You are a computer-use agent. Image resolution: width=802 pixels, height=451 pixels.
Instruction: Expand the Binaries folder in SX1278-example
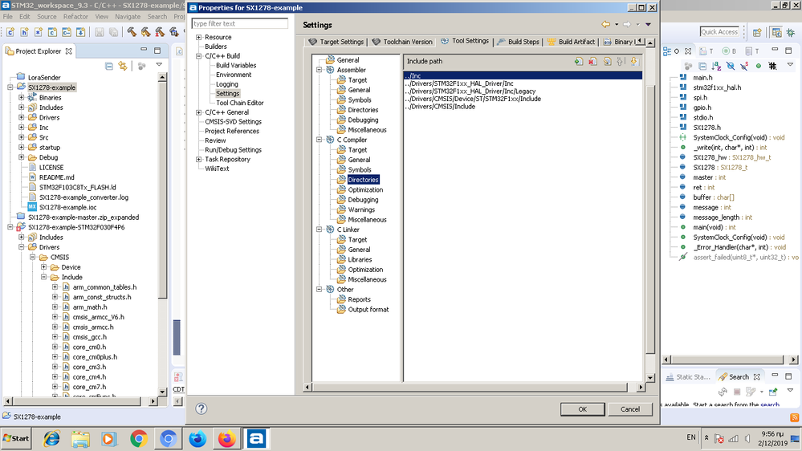tap(22, 97)
